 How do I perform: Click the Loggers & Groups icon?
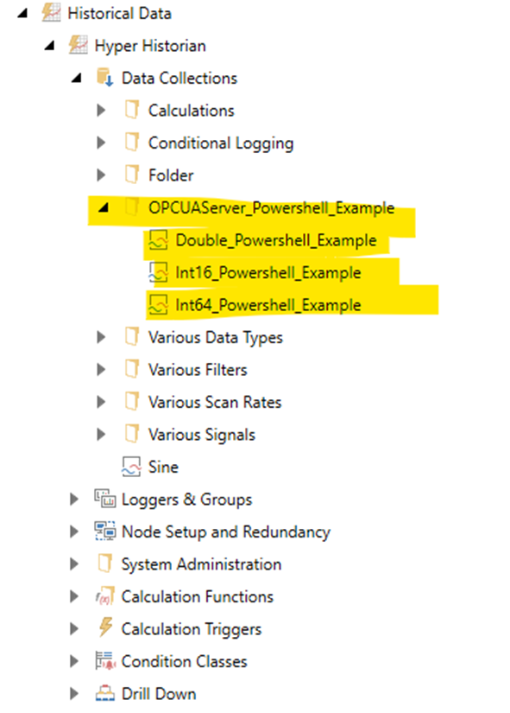105,499
